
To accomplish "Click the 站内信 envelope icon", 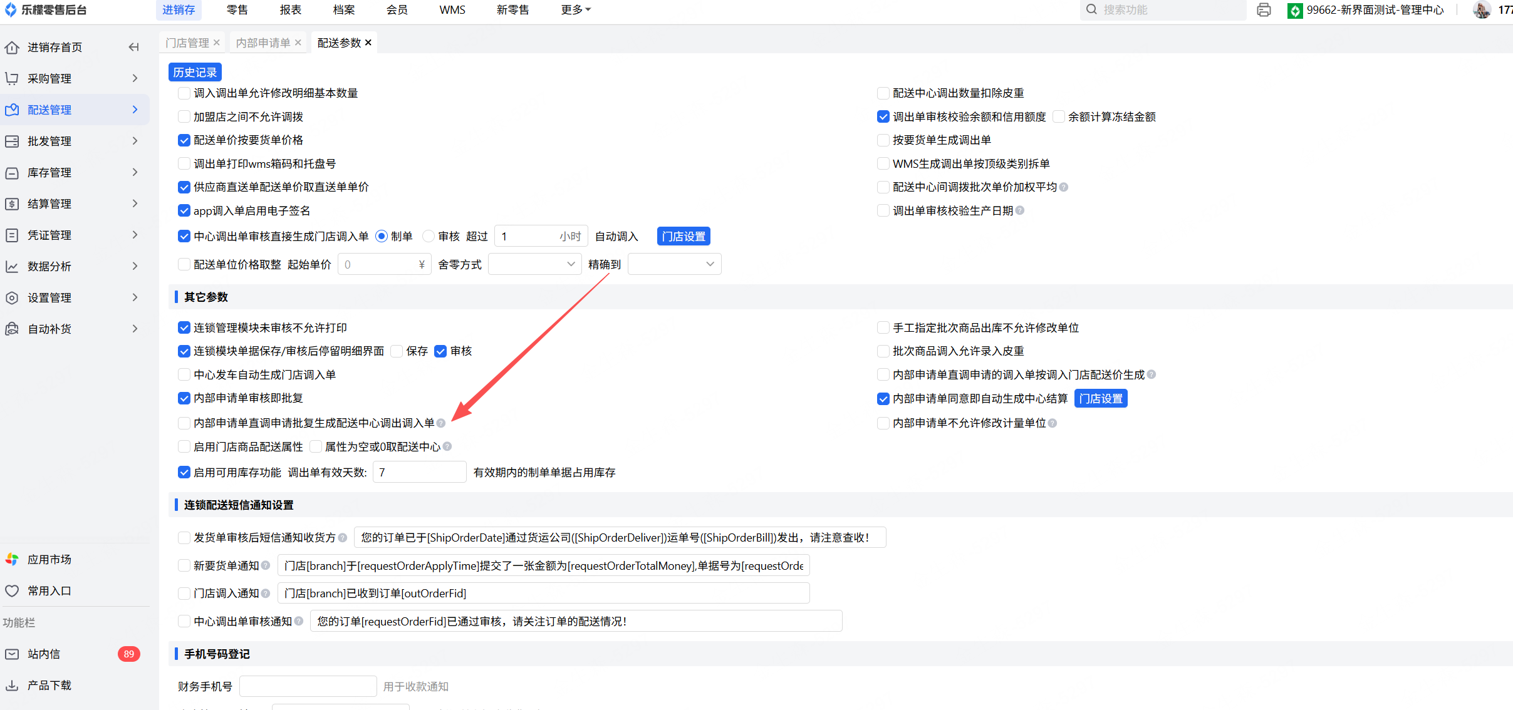I will [x=12, y=654].
